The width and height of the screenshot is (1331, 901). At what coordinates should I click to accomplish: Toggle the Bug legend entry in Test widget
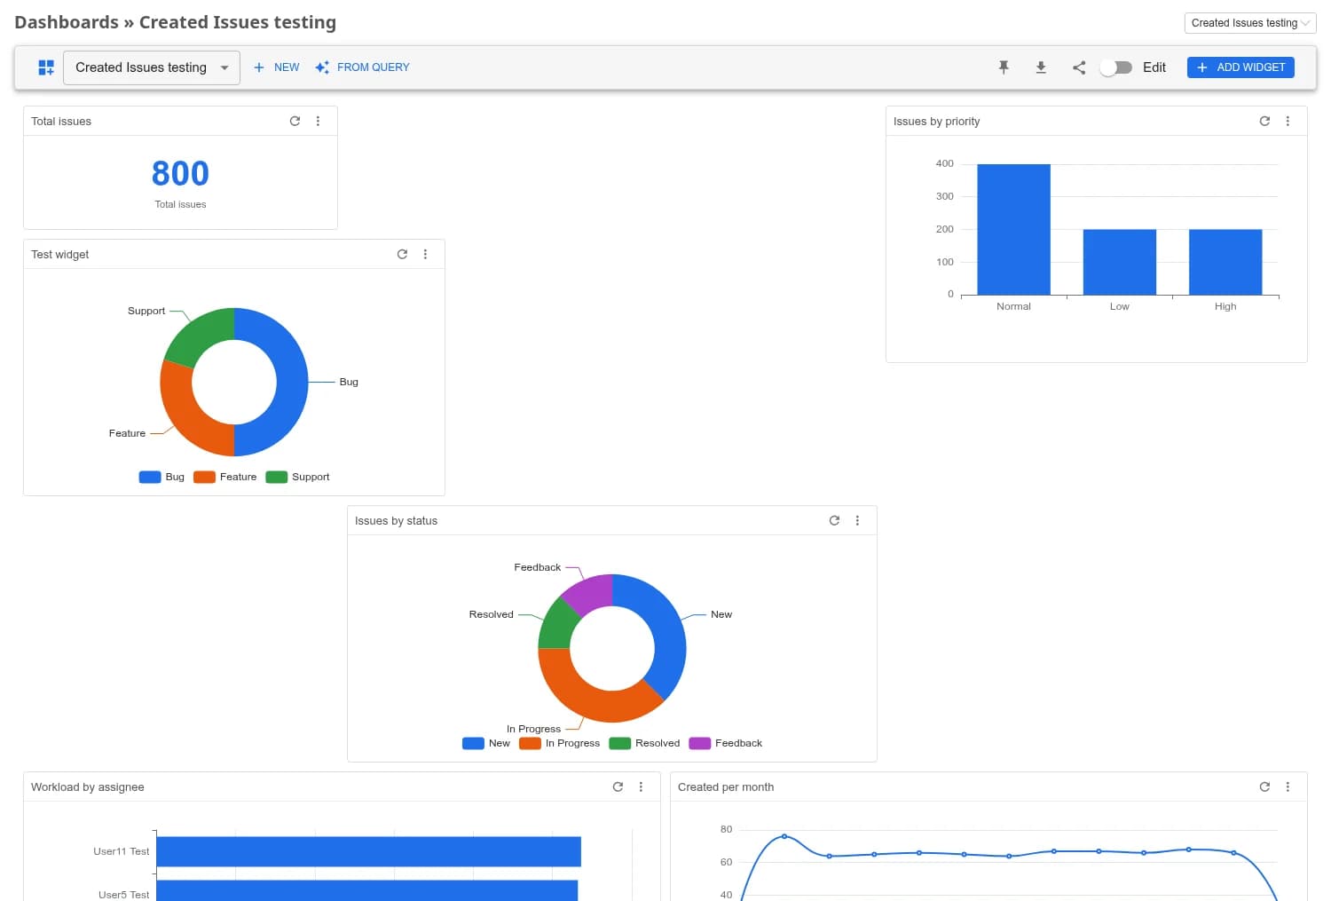coord(161,477)
